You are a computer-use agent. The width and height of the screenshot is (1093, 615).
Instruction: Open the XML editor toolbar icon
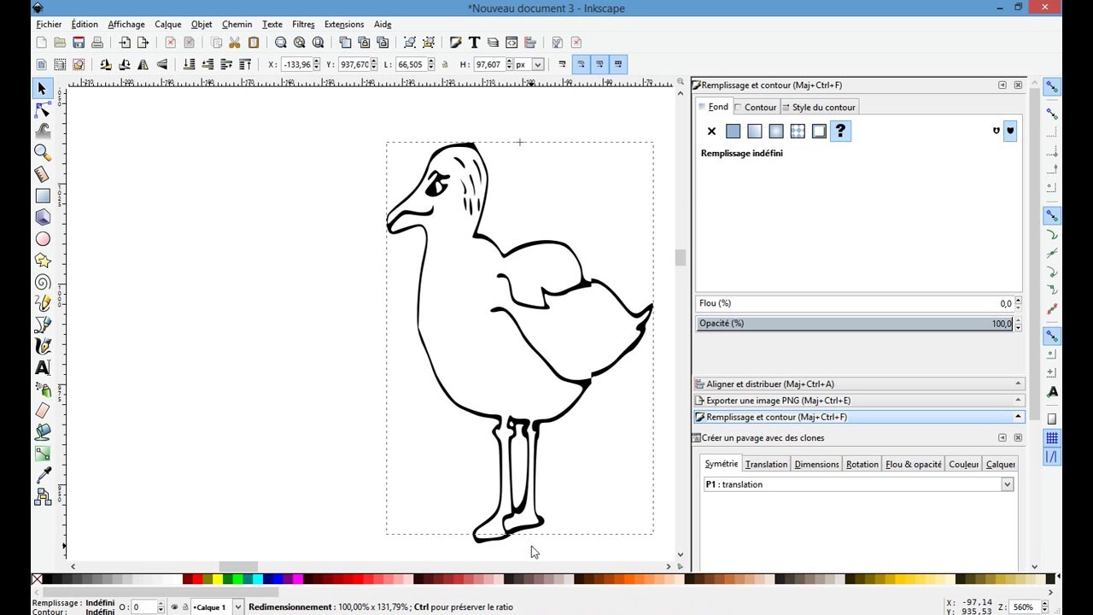coord(511,43)
